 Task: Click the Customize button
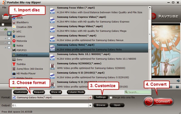tap(21, 92)
